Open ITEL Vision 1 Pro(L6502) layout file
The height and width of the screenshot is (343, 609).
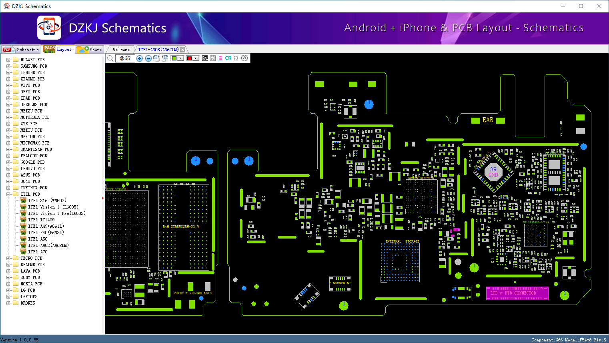pos(57,213)
